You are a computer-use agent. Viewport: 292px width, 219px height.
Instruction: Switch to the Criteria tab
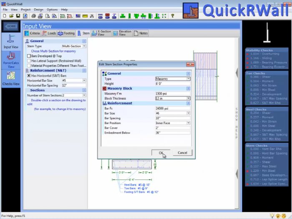(33, 33)
